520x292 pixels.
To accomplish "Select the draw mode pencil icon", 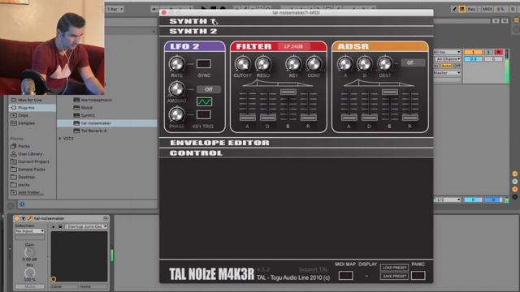I will point(454,9).
